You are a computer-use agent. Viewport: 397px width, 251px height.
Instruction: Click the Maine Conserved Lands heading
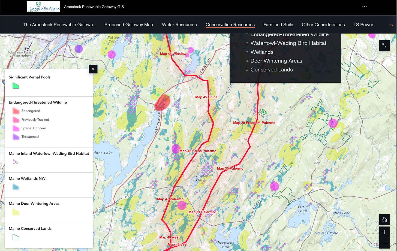pyautogui.click(x=30, y=229)
